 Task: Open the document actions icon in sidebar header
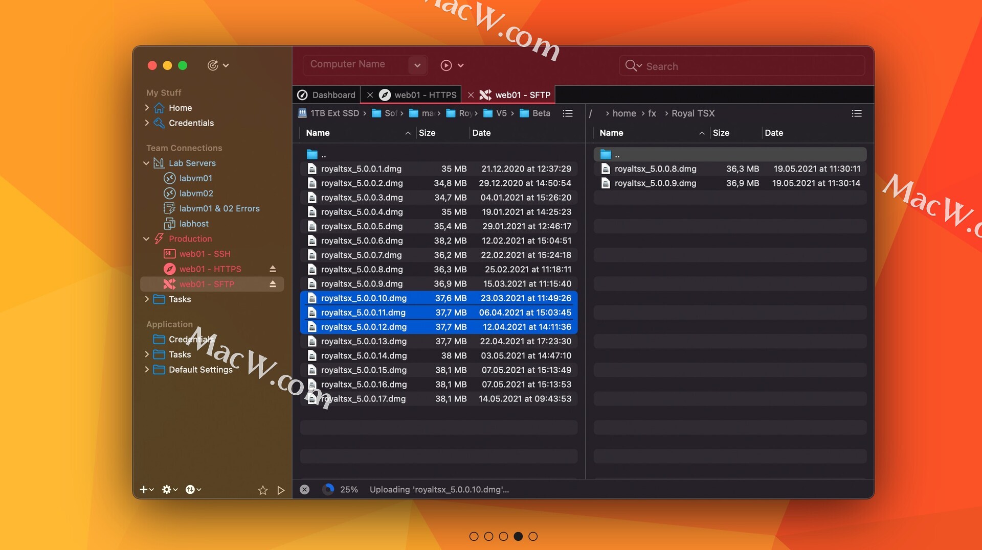[x=213, y=65]
